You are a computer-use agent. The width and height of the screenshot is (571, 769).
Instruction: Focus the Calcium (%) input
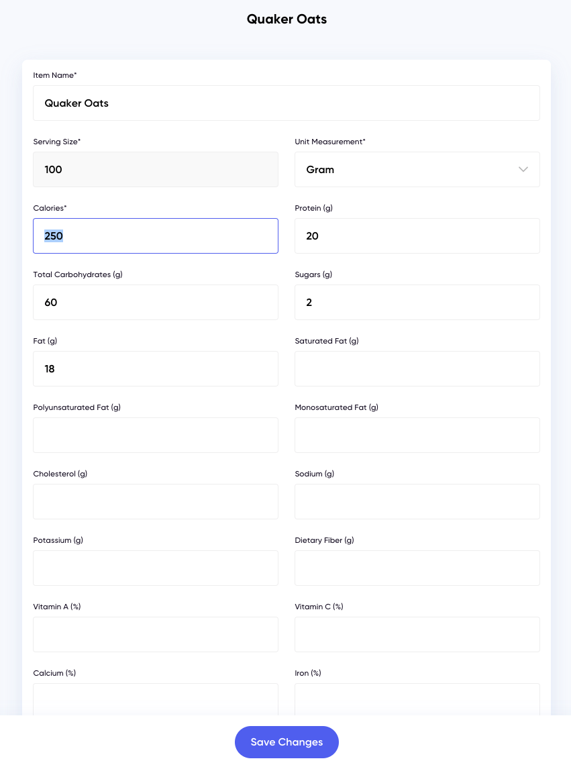click(156, 699)
